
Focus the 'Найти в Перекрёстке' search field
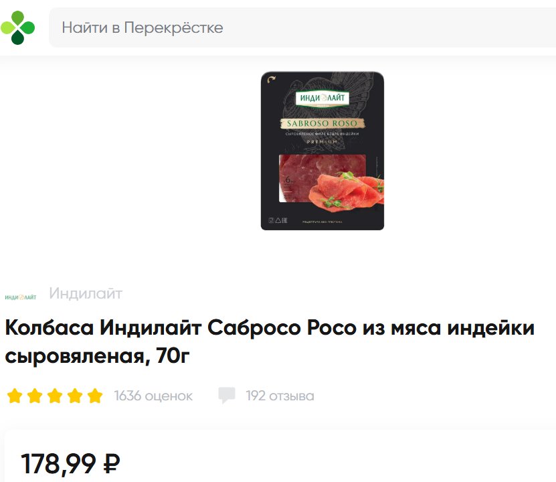302,27
